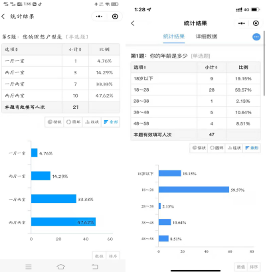Tap the circular close target icon on right header
267x272 pixels.
pyautogui.click(x=256, y=23)
